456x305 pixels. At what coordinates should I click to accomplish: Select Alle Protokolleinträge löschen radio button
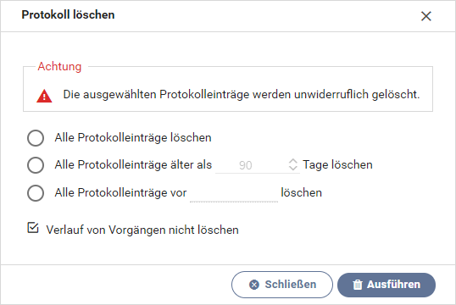[36, 138]
